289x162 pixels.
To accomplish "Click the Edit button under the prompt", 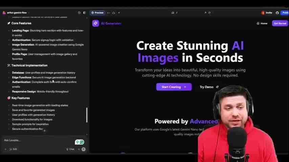I will coord(13,149).
